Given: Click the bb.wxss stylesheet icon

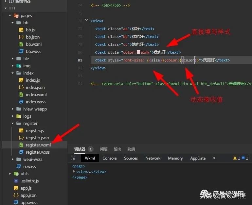Looking at the screenshot, I should point(21,51).
